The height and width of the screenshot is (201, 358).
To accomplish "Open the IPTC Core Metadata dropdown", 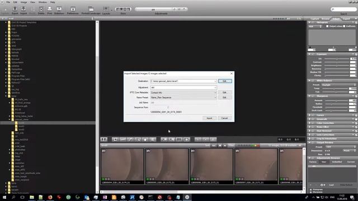I will tap(215, 93).
